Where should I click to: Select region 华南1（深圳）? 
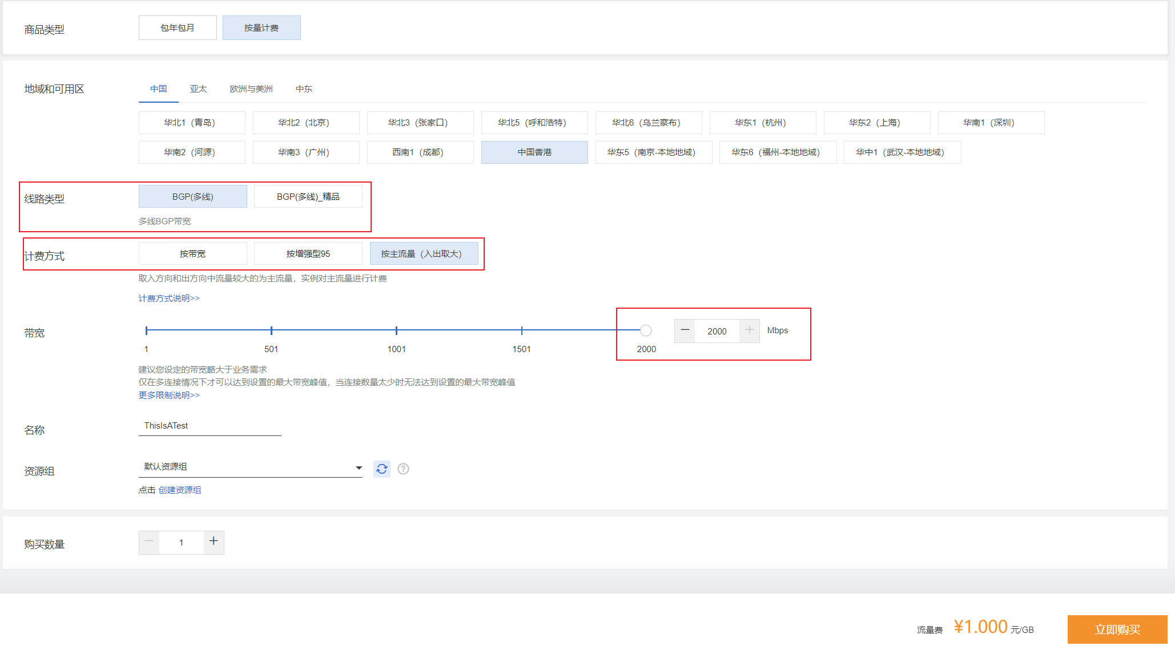click(991, 123)
